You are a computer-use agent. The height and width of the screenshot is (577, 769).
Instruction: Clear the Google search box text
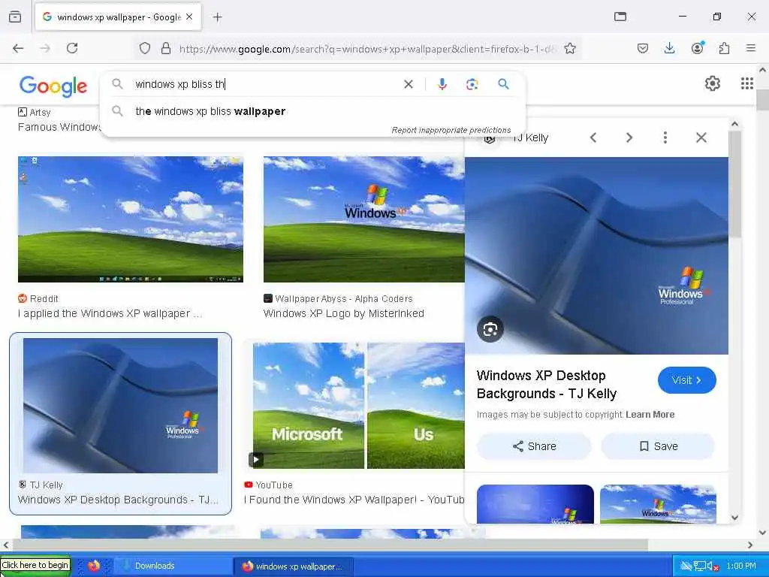408,84
